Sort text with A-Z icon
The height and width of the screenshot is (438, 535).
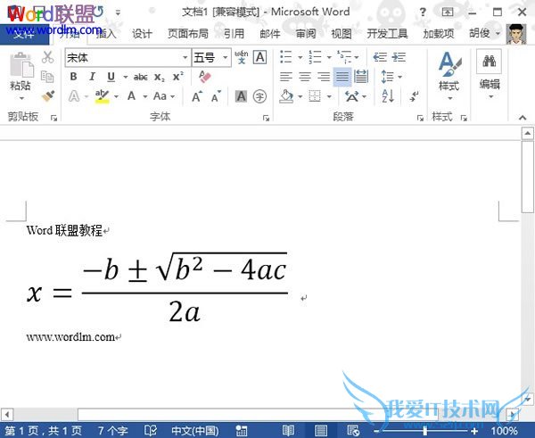click(x=388, y=96)
